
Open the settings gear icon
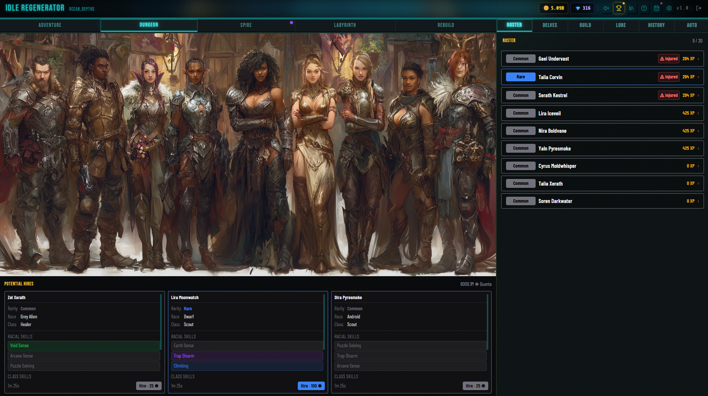tap(669, 8)
